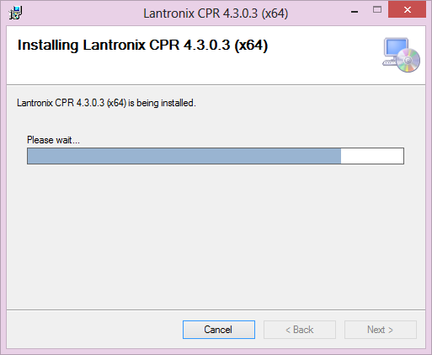Click the gray strip left of the Cancel button
Viewport: 432px width, 355px height.
pyautogui.click(x=94, y=330)
